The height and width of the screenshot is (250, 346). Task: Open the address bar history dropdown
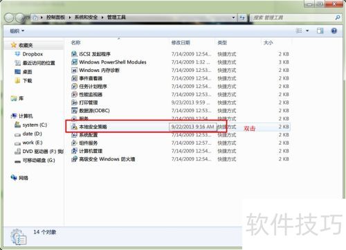pyautogui.click(x=233, y=17)
